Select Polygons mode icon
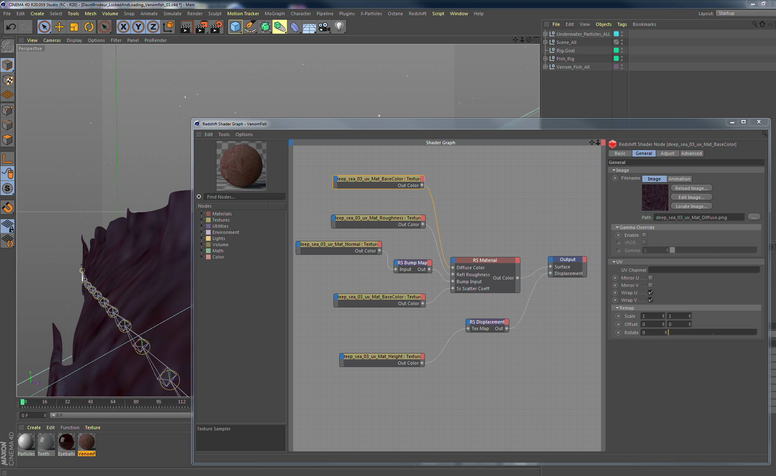The width and height of the screenshot is (776, 476). (x=7, y=140)
